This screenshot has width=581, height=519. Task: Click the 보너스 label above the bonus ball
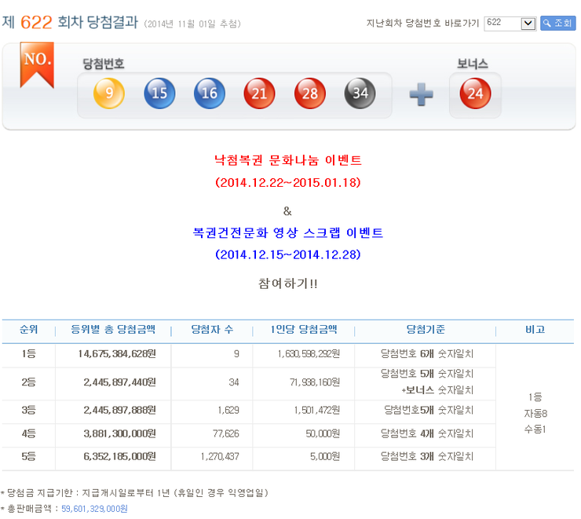click(472, 64)
